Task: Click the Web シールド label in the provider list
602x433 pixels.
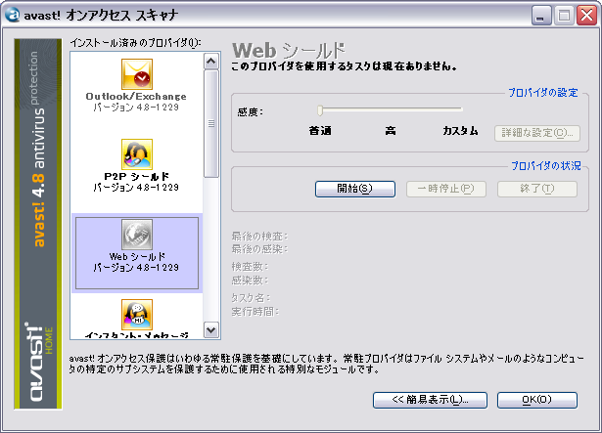Action: tap(137, 257)
